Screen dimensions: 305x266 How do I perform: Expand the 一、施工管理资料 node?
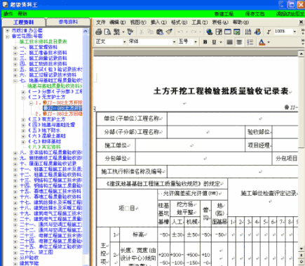(15, 48)
